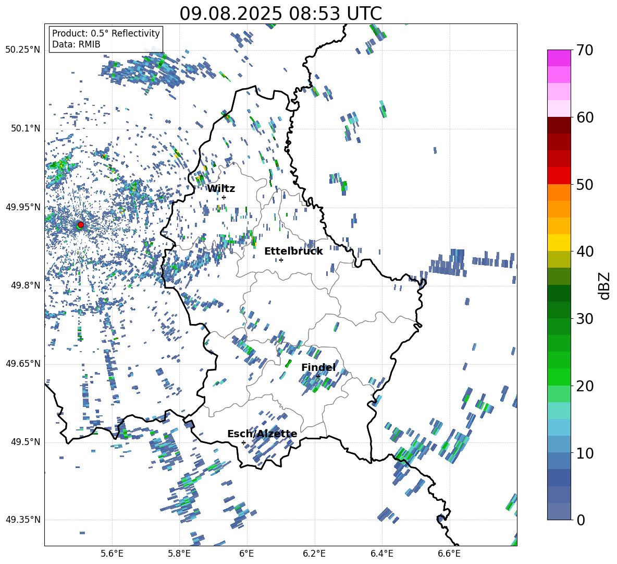The height and width of the screenshot is (564, 617).
Task: Click the dark maroon colorbar segment below 60
Action: click(559, 125)
